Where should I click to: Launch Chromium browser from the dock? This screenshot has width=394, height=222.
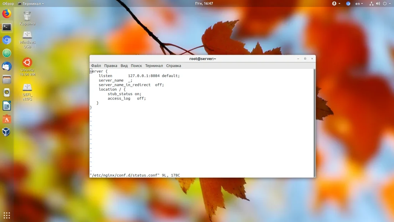pos(7,40)
